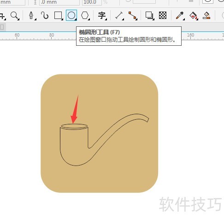Select the Ellipse tool
This screenshot has width=224, height=221.
pyautogui.click(x=71, y=15)
